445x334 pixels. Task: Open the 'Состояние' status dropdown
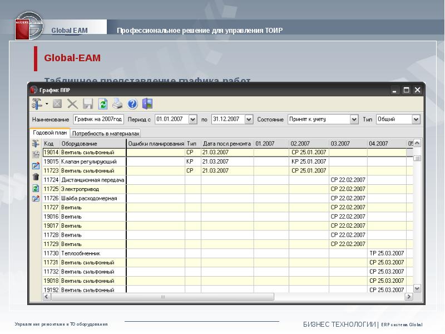coord(354,119)
